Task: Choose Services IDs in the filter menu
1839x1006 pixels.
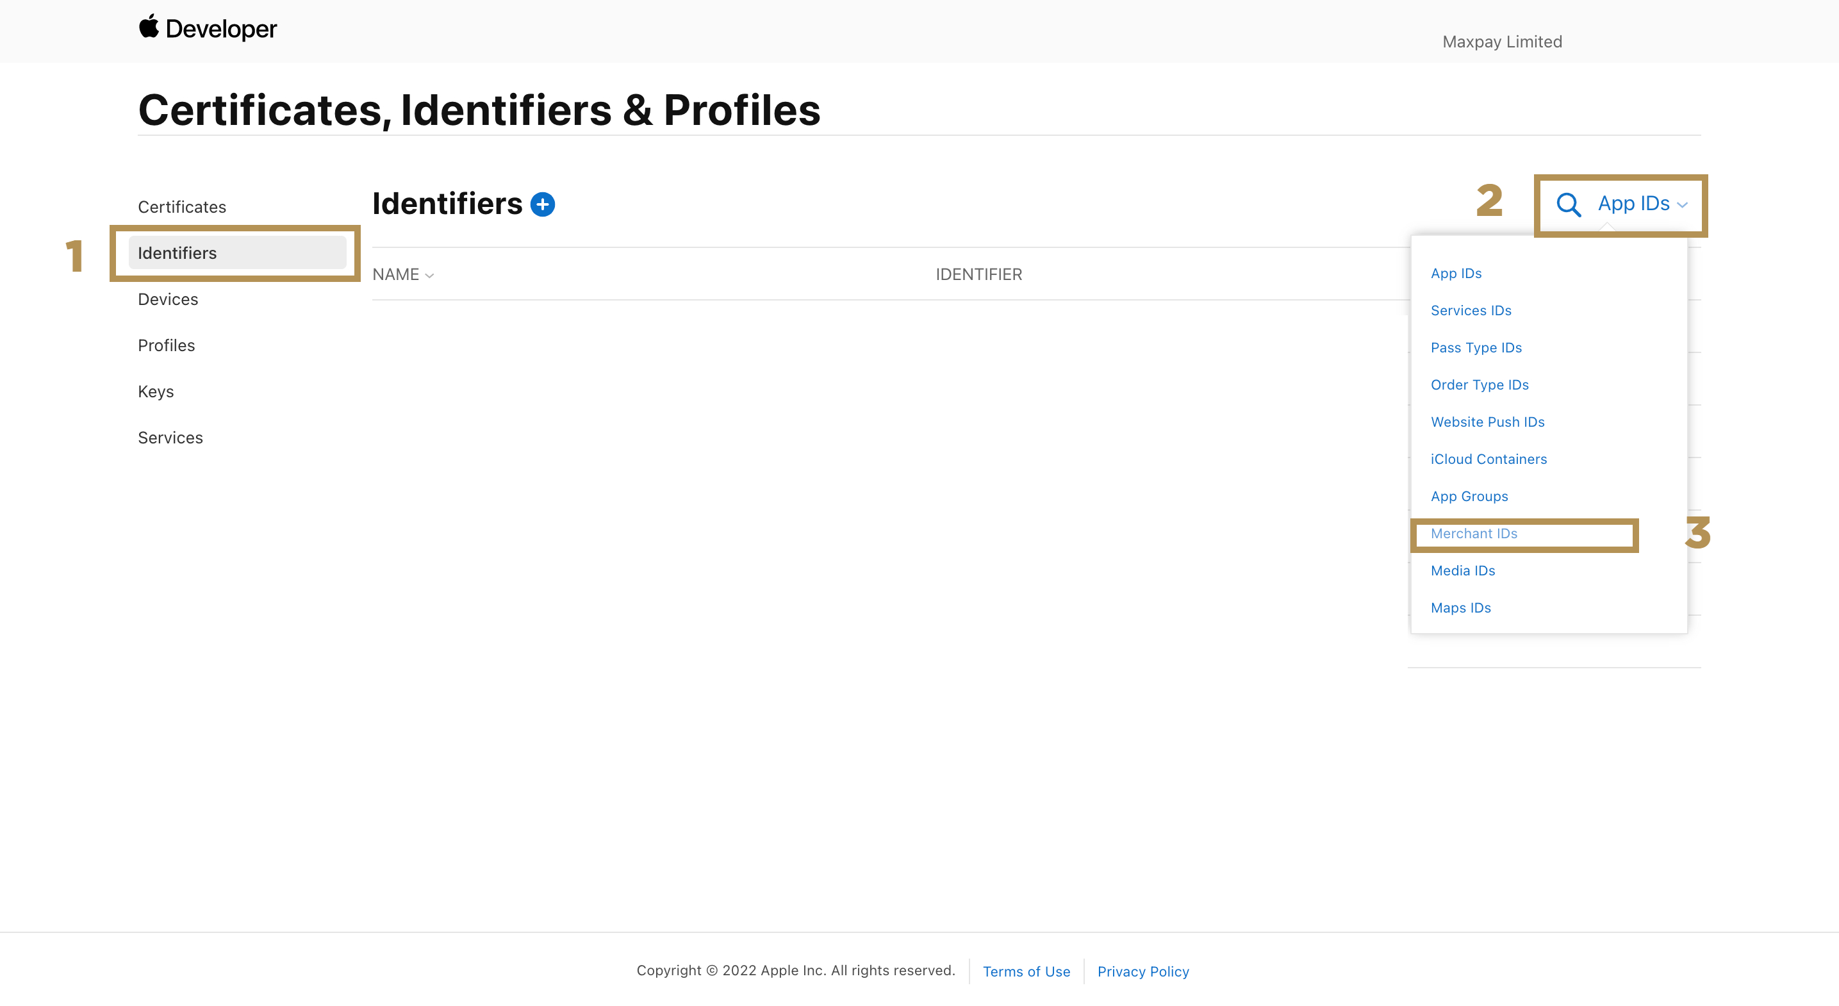Action: point(1471,311)
